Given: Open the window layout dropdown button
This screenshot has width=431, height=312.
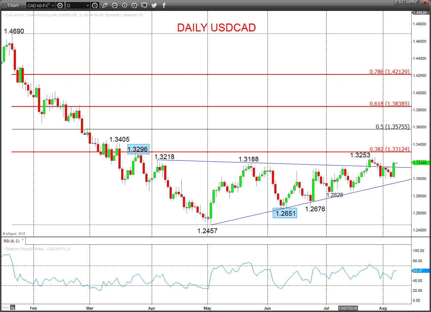Looking at the screenshot, I should [405, 2].
